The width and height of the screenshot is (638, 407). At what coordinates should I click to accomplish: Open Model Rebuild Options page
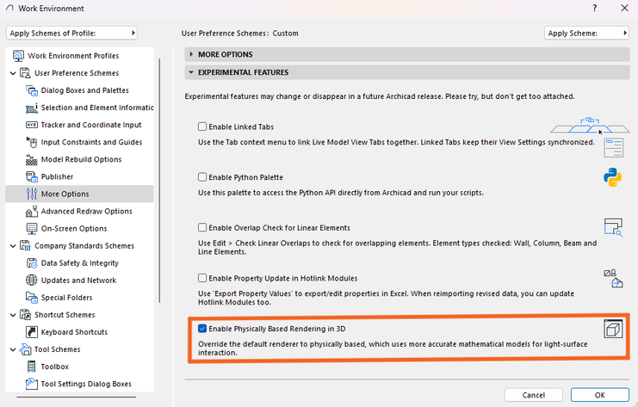tap(81, 159)
